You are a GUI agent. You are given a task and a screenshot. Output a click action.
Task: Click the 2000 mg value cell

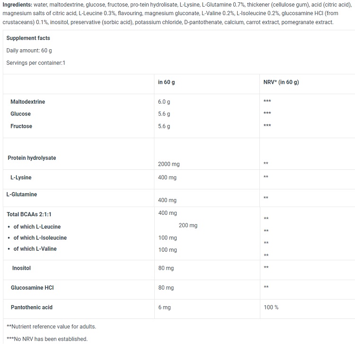tap(169, 164)
